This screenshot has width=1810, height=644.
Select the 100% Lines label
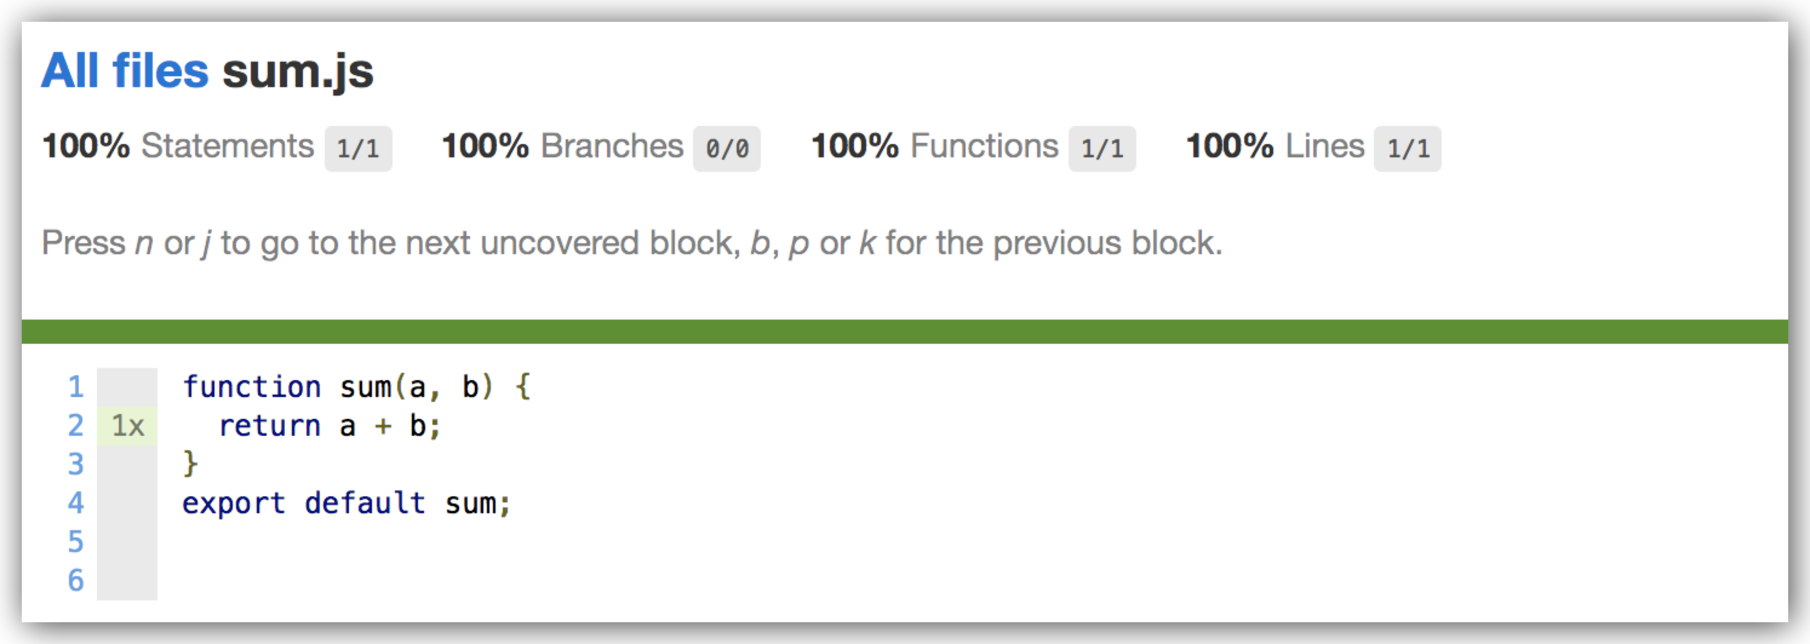click(1275, 146)
